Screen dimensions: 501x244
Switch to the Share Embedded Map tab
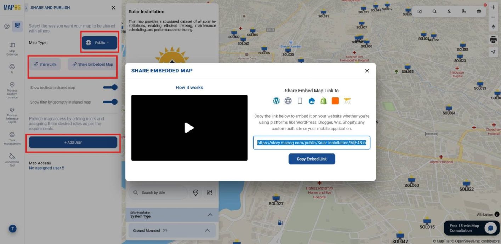click(92, 64)
